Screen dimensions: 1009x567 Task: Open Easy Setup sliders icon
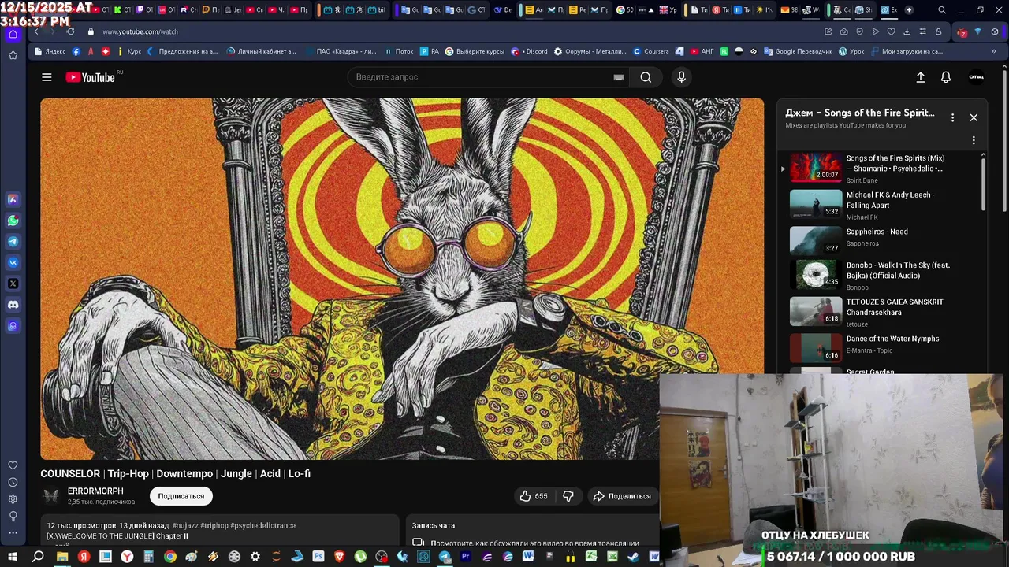click(x=922, y=31)
